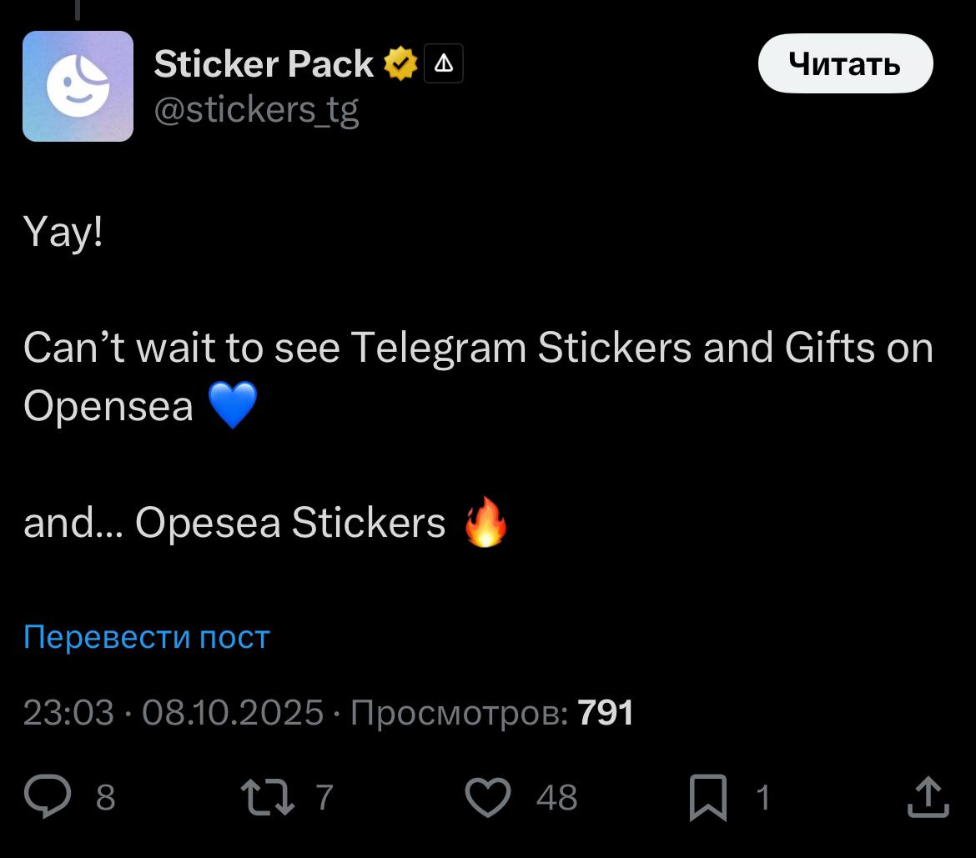This screenshot has height=858, width=976.
Task: Click the 08.10.2025 post date
Action: [x=233, y=713]
